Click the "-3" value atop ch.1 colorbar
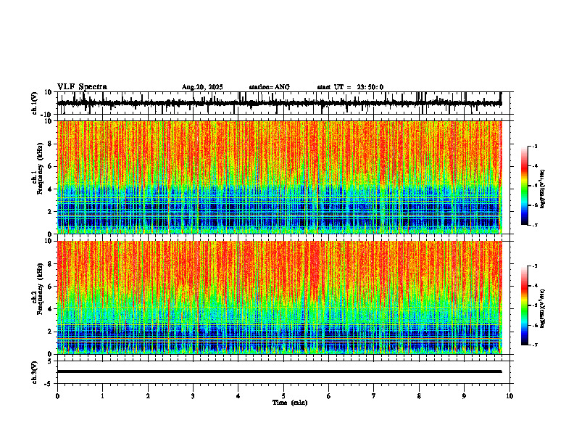 [x=534, y=147]
